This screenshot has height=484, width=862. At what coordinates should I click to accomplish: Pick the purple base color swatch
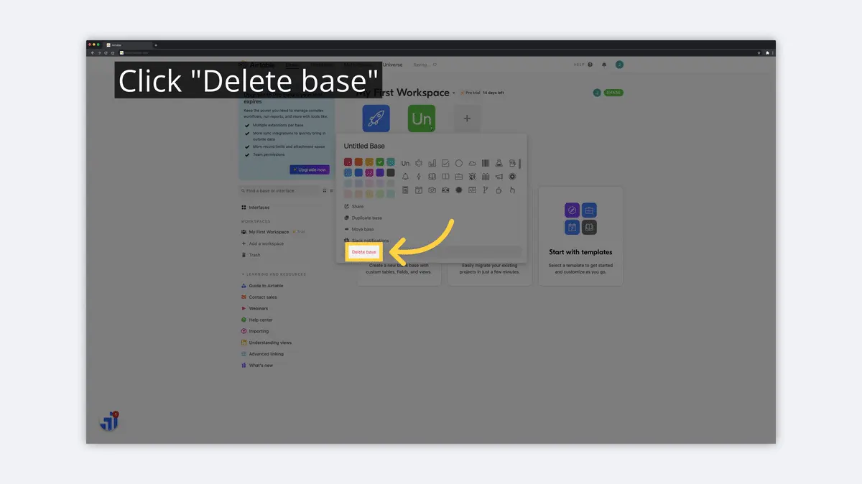380,172
